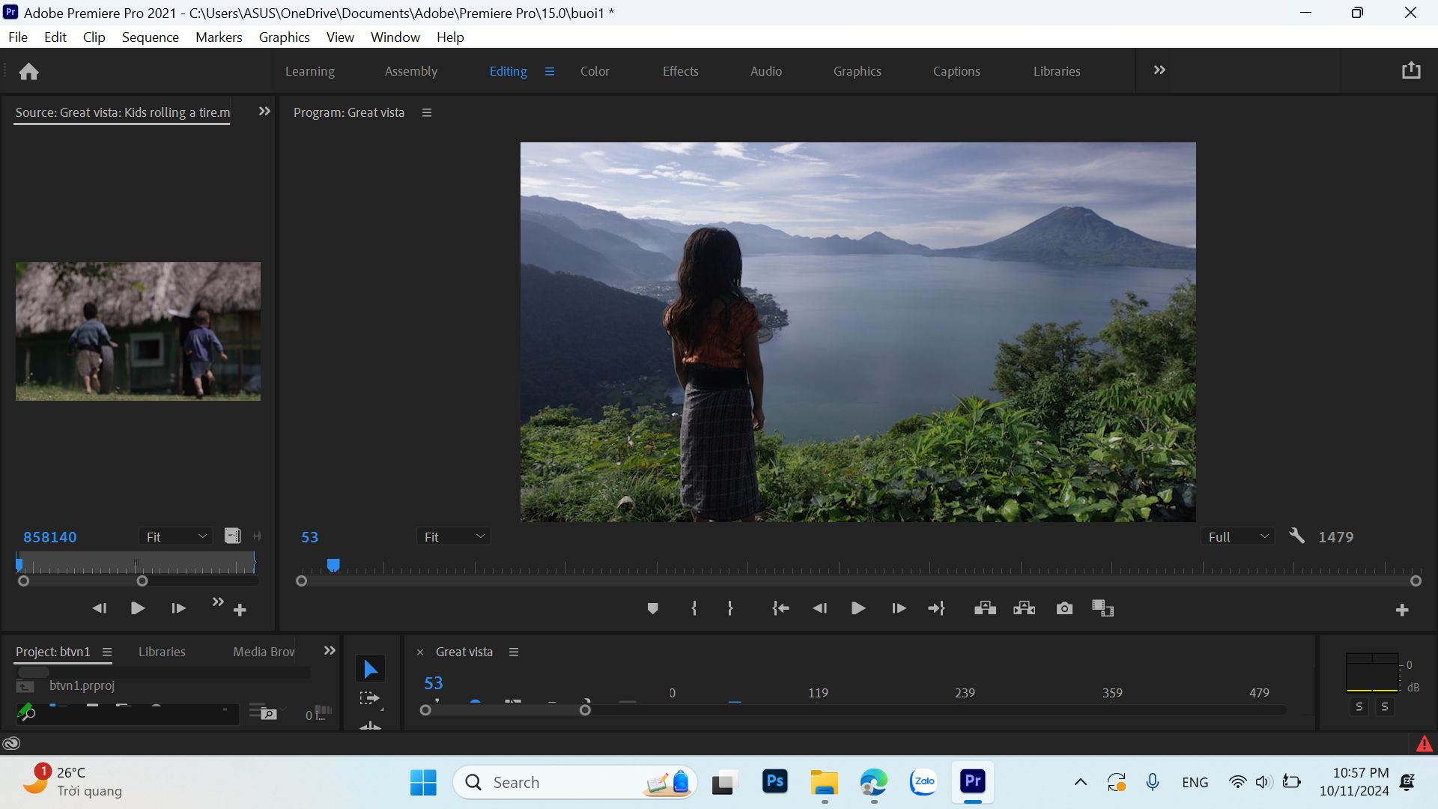Screen dimensions: 1438x809
Task: Click the Go to Out button
Action: click(936, 609)
